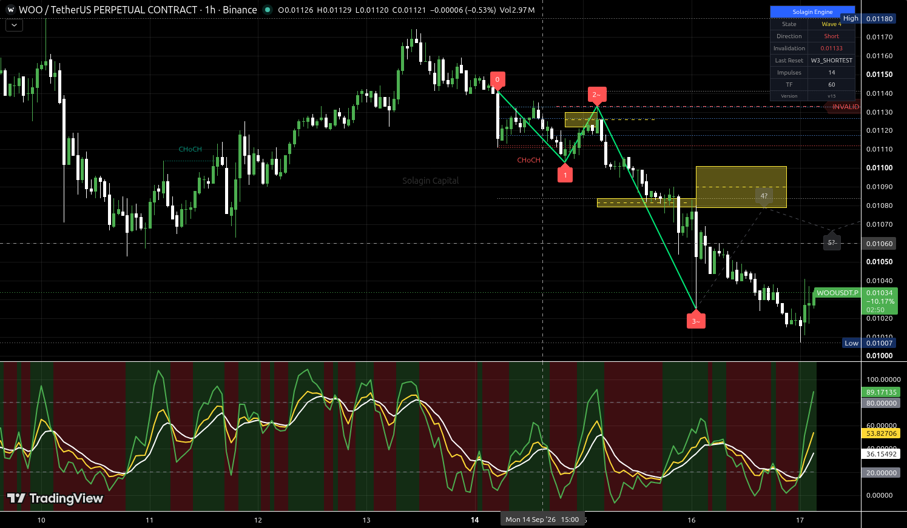Click the green oscillator value 89.17135
Viewport: 907px width, 528px height.
pyautogui.click(x=881, y=392)
